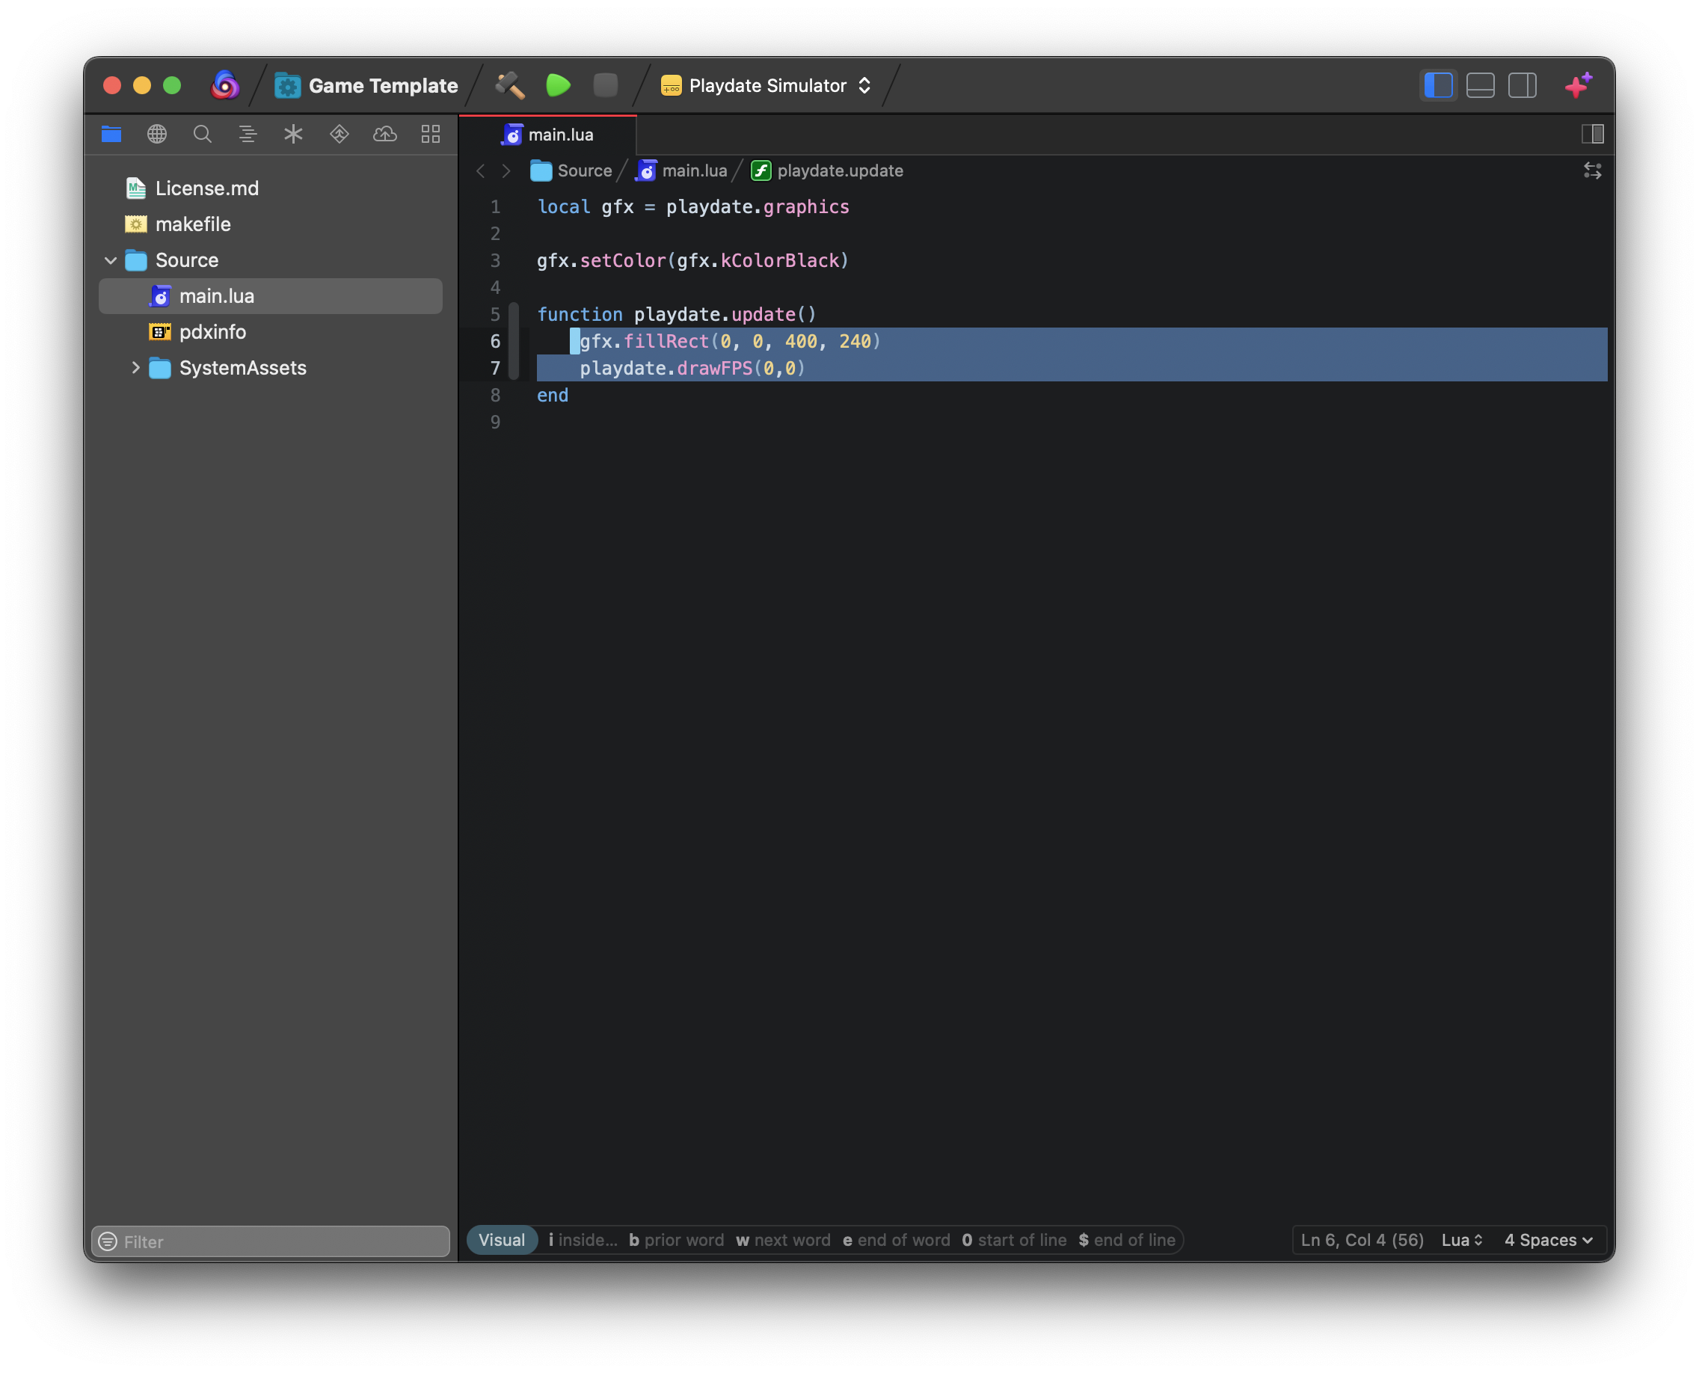Click the Visual mode indicator
The height and width of the screenshot is (1373, 1699).
pos(502,1240)
